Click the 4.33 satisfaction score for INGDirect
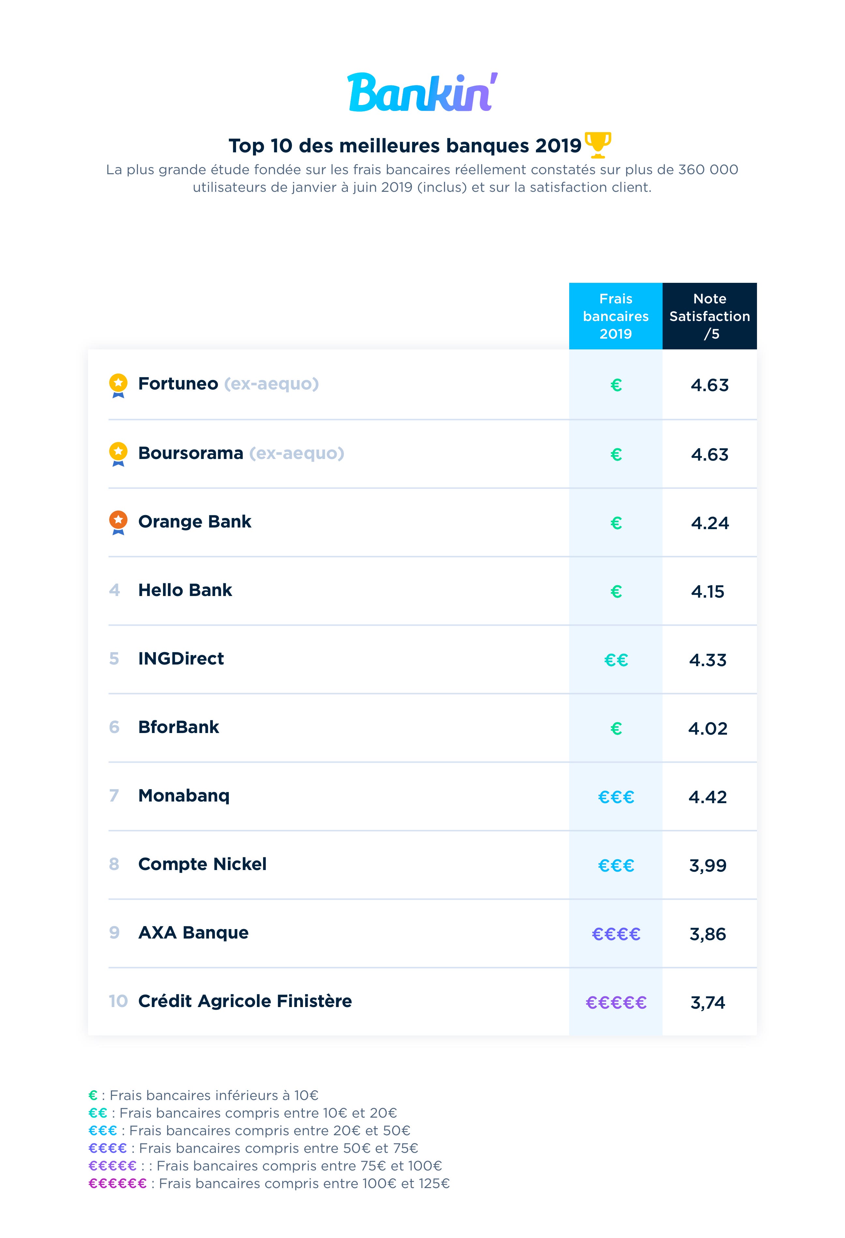 point(708,660)
